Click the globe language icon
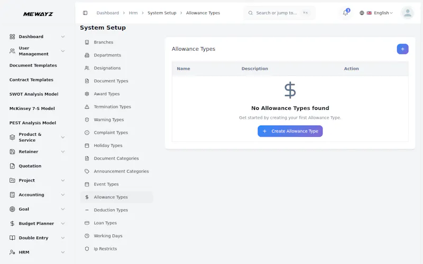423x264 pixels. [x=362, y=13]
